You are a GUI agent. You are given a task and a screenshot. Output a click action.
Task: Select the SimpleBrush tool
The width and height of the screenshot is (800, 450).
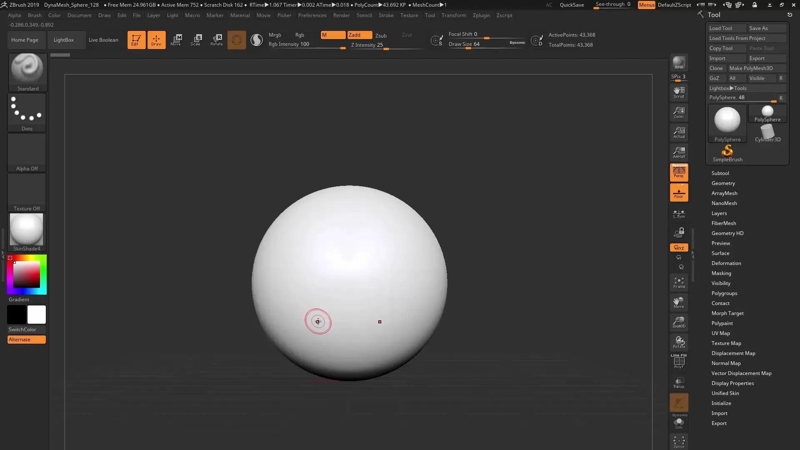(727, 153)
